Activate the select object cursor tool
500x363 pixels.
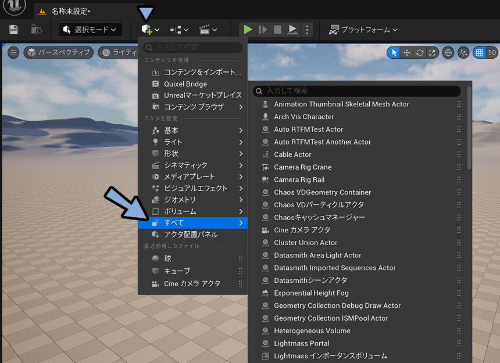pos(394,52)
